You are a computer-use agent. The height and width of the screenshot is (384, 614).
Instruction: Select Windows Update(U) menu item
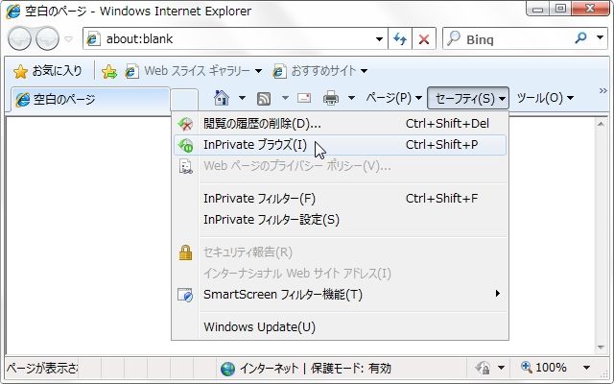[340, 326]
